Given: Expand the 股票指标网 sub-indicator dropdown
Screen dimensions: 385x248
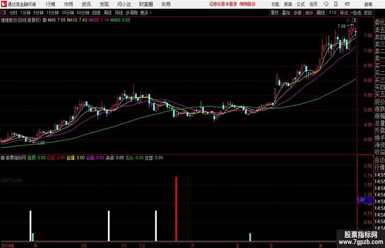Looking at the screenshot, I should [3, 158].
